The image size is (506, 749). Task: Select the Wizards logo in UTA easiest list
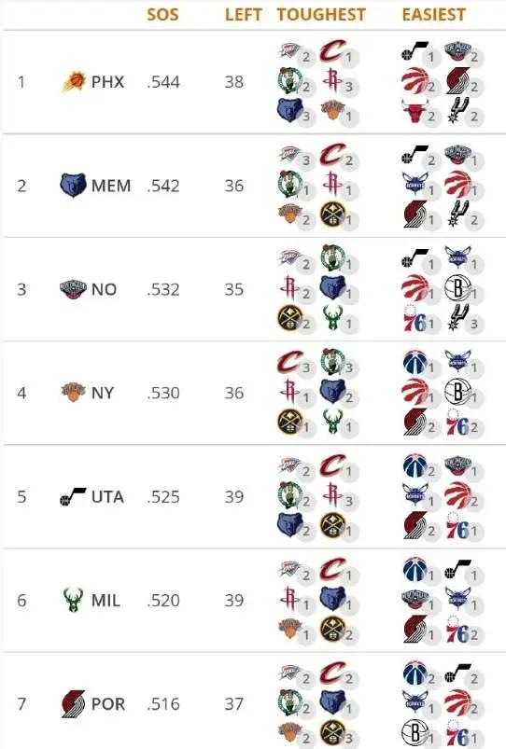[415, 465]
